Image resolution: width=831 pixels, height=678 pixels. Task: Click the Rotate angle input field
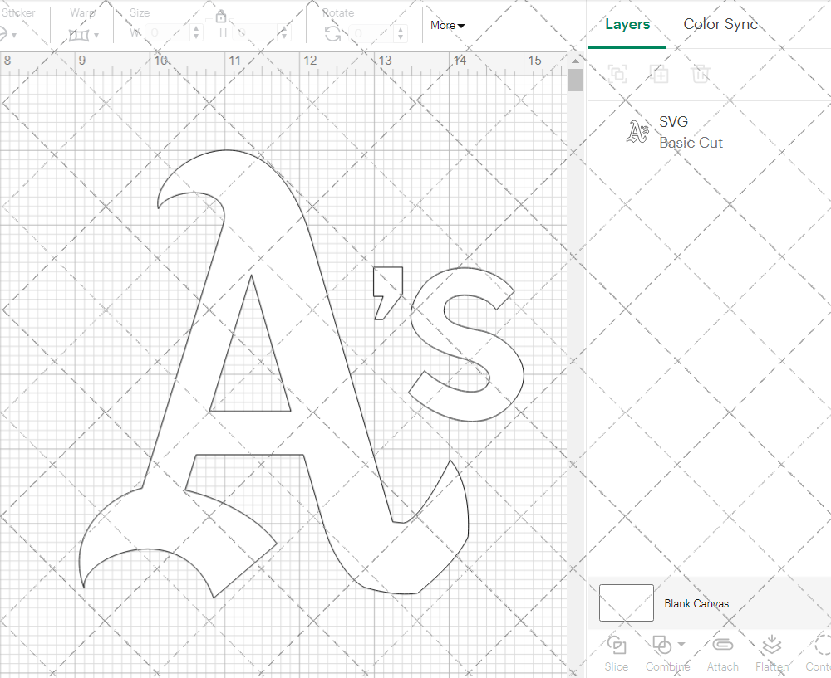[371, 33]
